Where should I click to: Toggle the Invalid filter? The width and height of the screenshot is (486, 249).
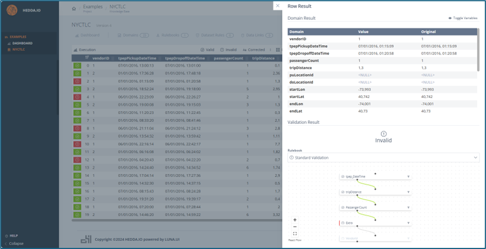pos(228,50)
